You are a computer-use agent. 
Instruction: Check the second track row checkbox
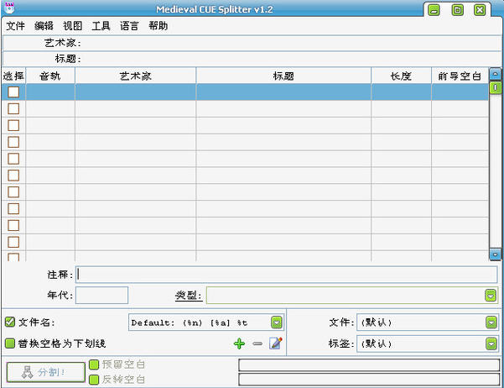[13, 109]
